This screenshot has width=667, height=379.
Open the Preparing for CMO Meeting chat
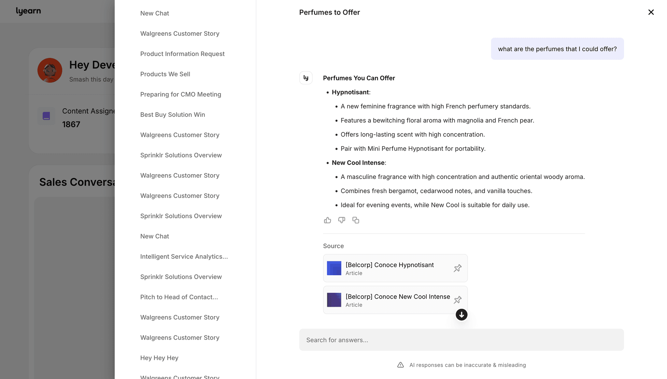coord(181,94)
